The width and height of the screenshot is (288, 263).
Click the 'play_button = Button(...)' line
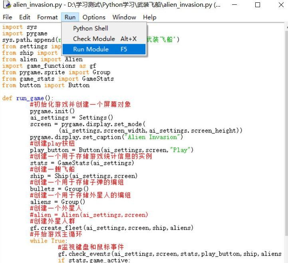pos(112,150)
